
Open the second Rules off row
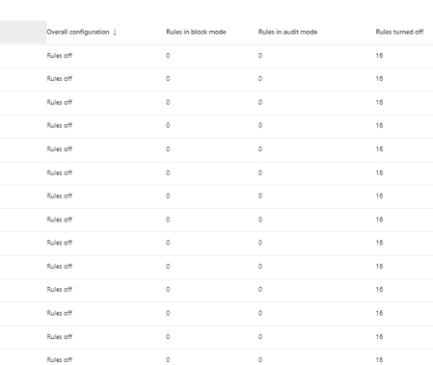click(x=216, y=79)
